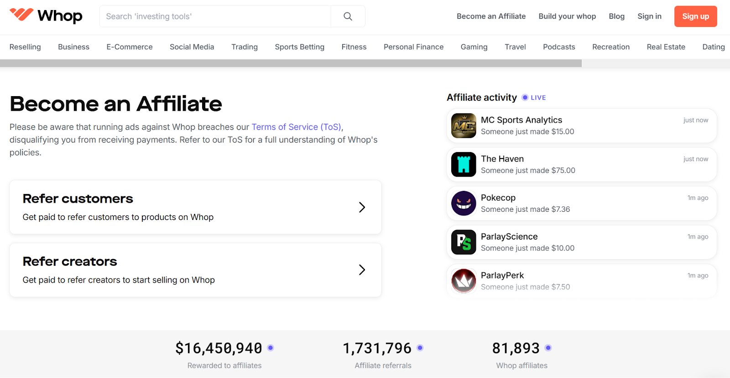730x378 pixels.
Task: Focus the 'investing tools' search field
Action: 215,16
